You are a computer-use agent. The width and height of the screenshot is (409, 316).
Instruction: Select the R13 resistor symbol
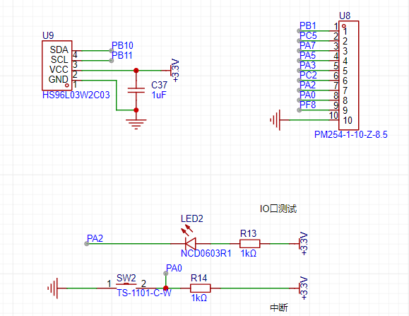249,244
